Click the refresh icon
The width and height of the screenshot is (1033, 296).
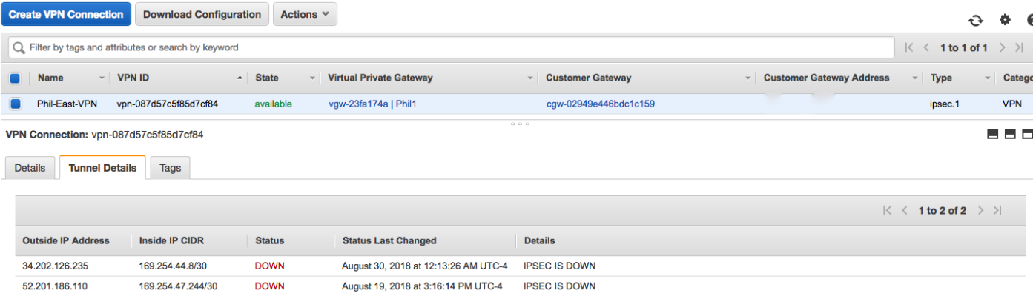976,20
